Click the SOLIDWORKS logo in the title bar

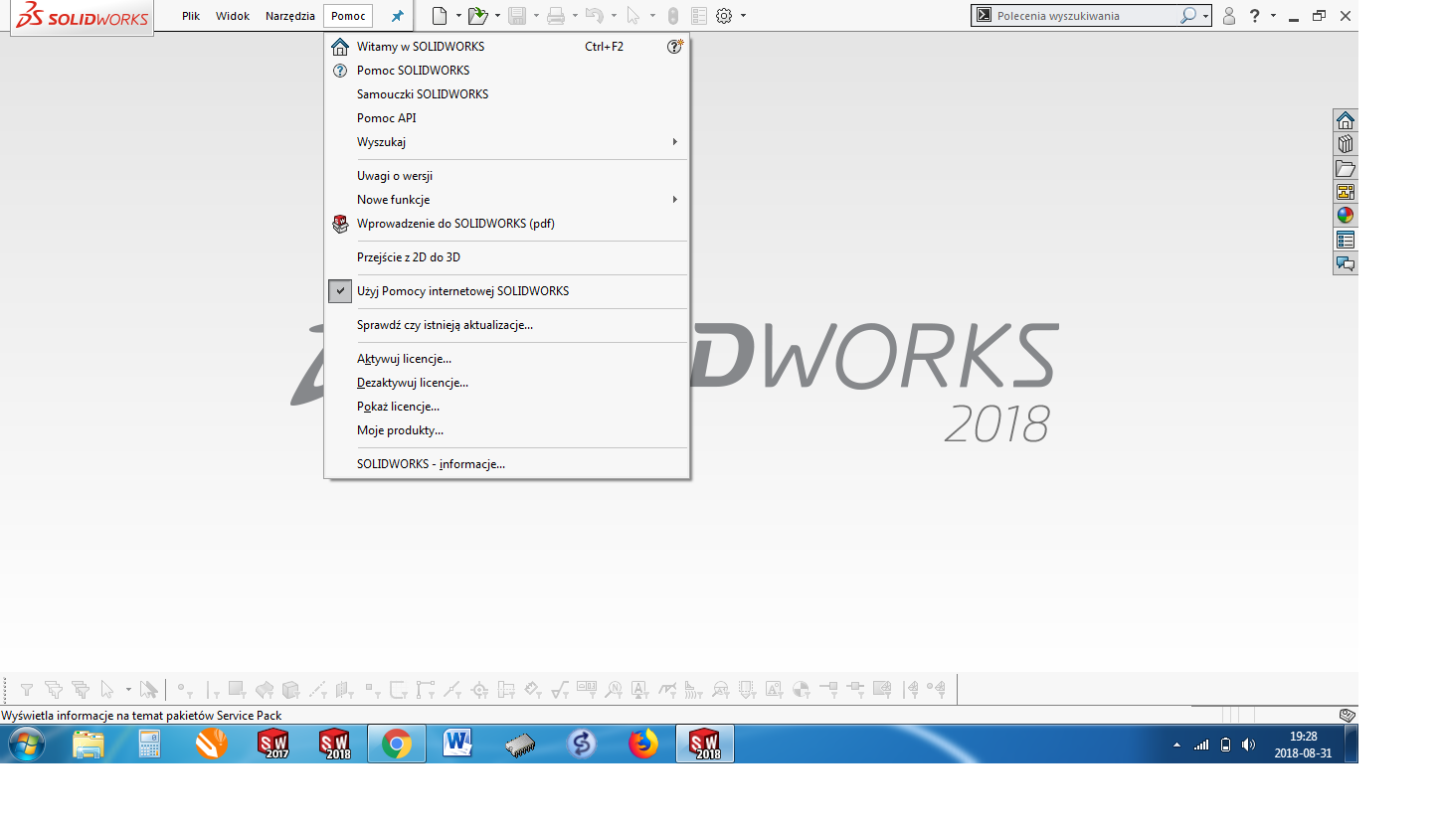click(x=83, y=17)
